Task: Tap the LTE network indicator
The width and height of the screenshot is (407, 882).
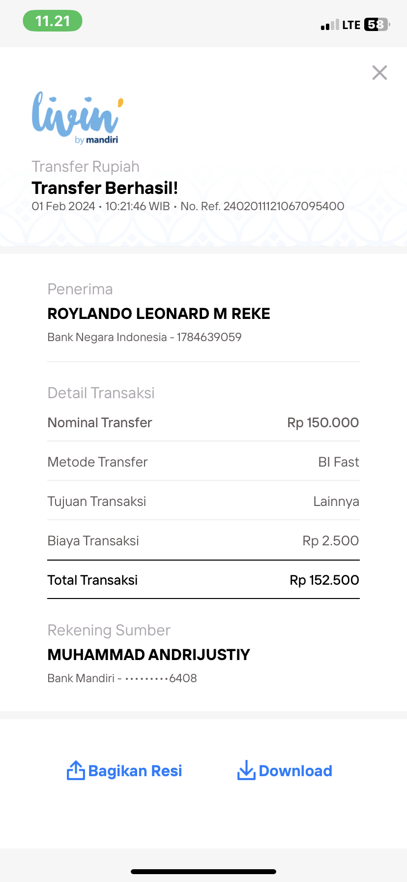Action: (x=351, y=25)
